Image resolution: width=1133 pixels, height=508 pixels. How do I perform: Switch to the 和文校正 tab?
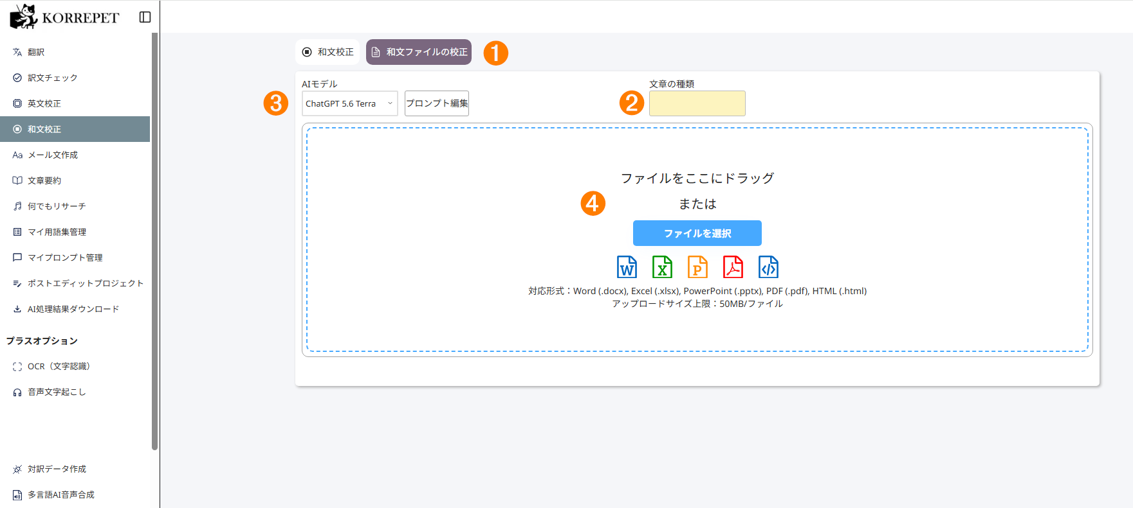[x=327, y=52]
